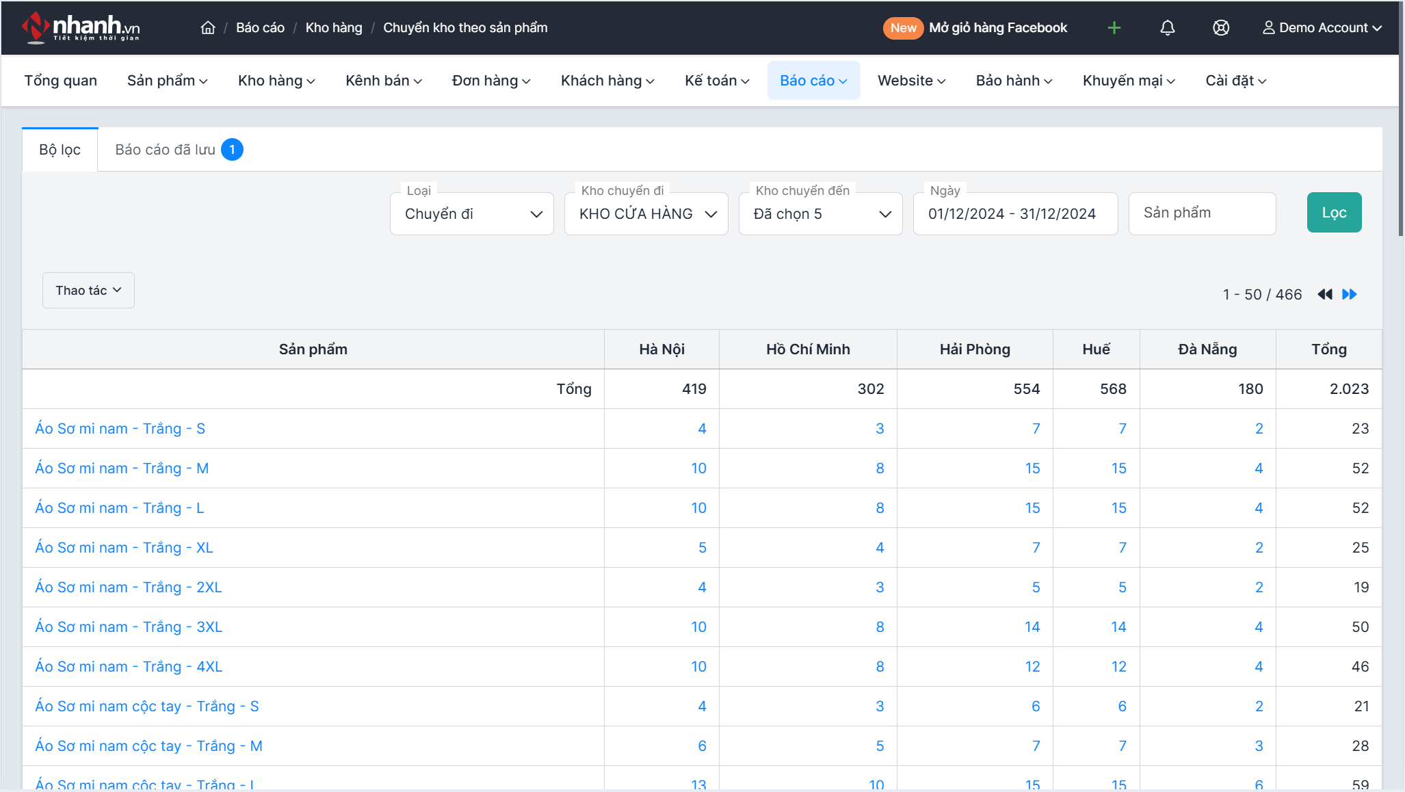Click the Hồ Chí Minh column header
Screen dimensions: 1405x792
(808, 349)
